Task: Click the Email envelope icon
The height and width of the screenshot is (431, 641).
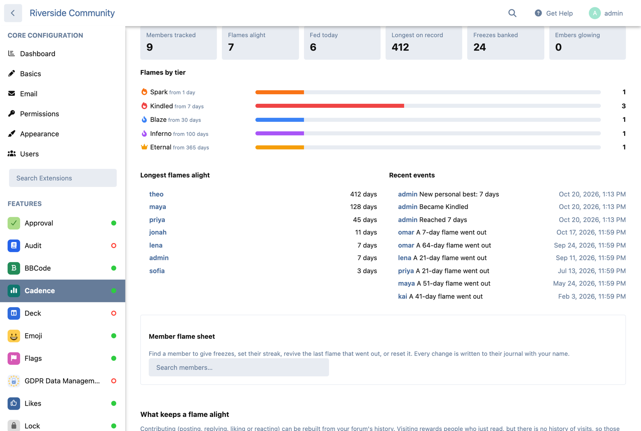Action: coord(12,93)
